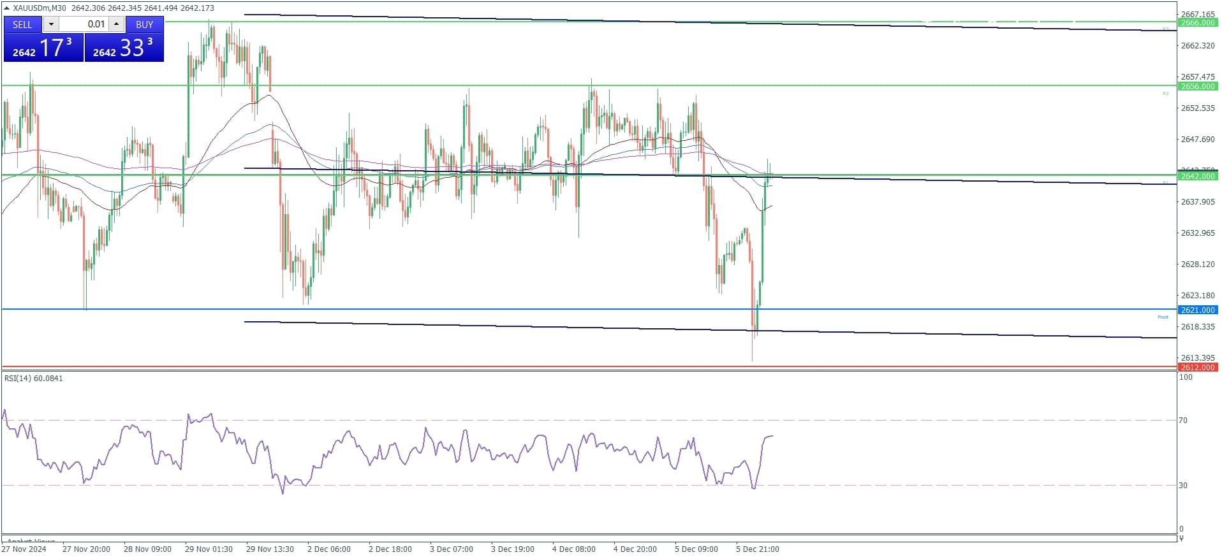Click the 5 Dec 09:00 time label
Screen dimensions: 1222x557
click(x=696, y=549)
